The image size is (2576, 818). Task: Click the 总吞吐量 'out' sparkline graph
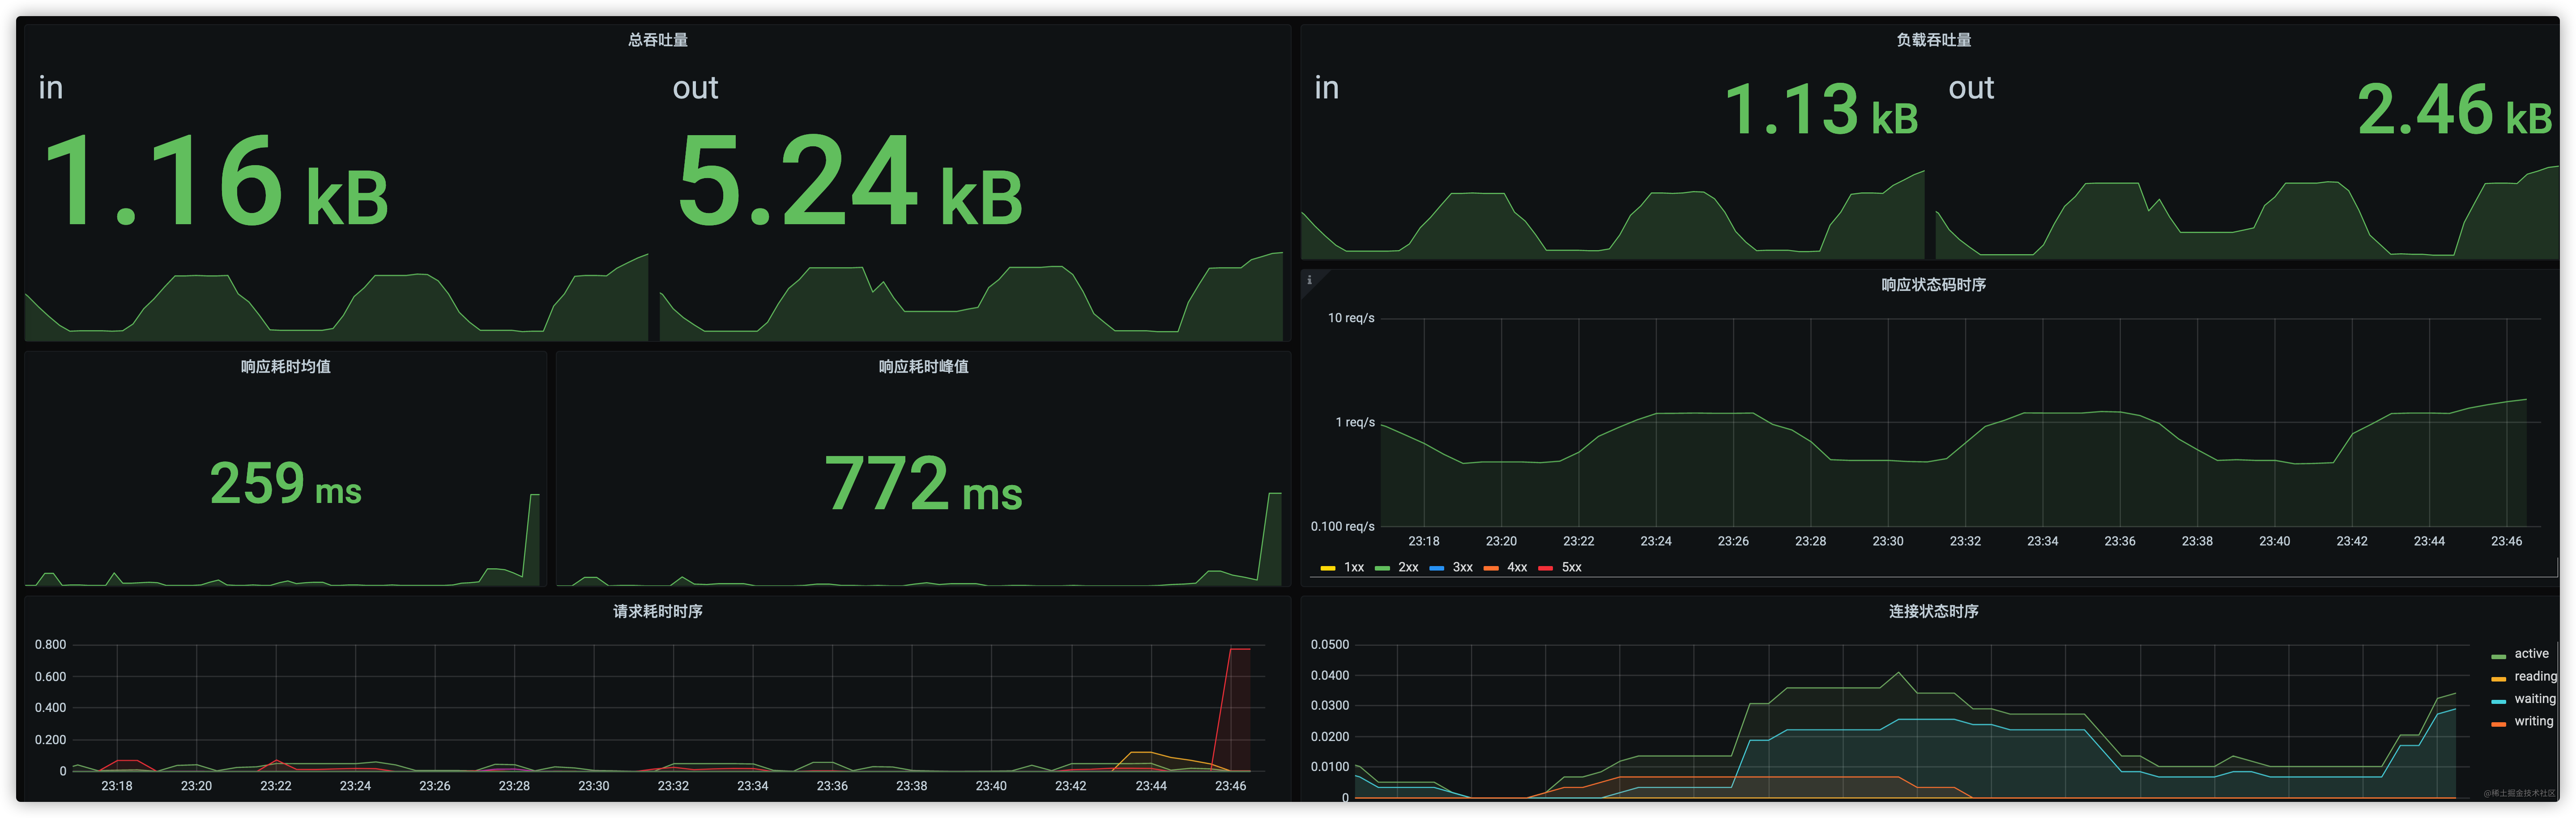[971, 297]
